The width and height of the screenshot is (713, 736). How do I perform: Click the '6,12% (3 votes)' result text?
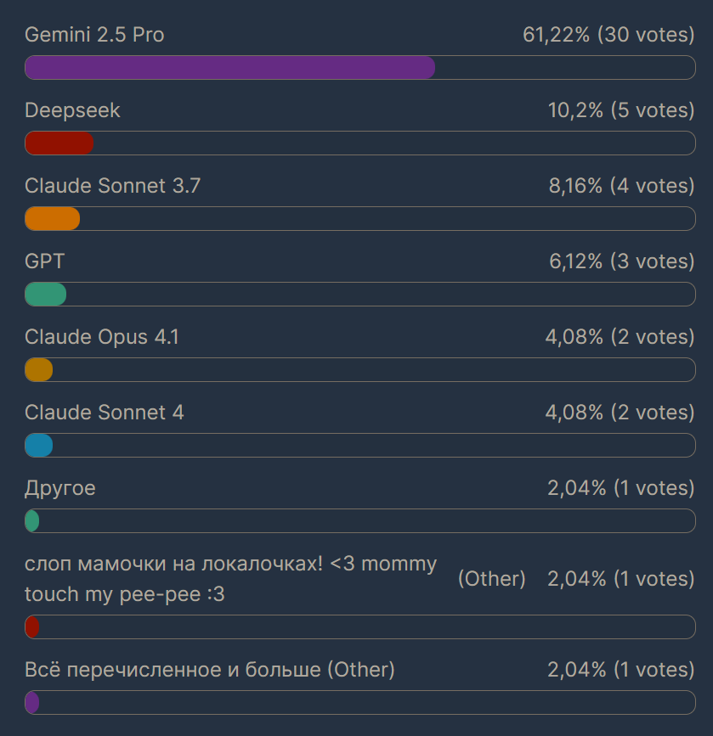[x=622, y=261]
